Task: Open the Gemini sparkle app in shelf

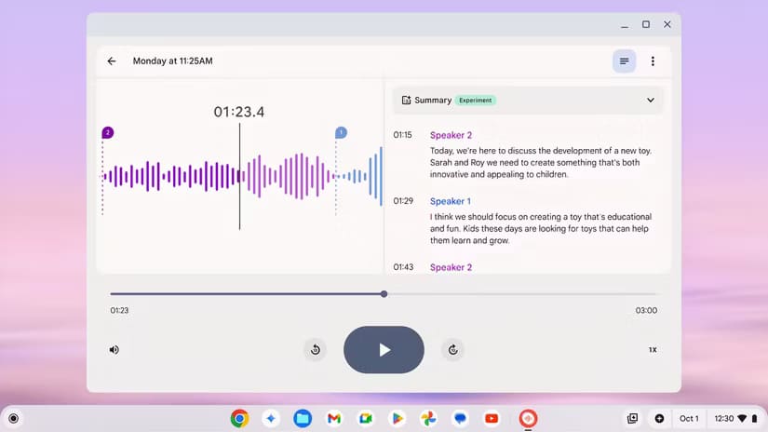Action: (271, 419)
